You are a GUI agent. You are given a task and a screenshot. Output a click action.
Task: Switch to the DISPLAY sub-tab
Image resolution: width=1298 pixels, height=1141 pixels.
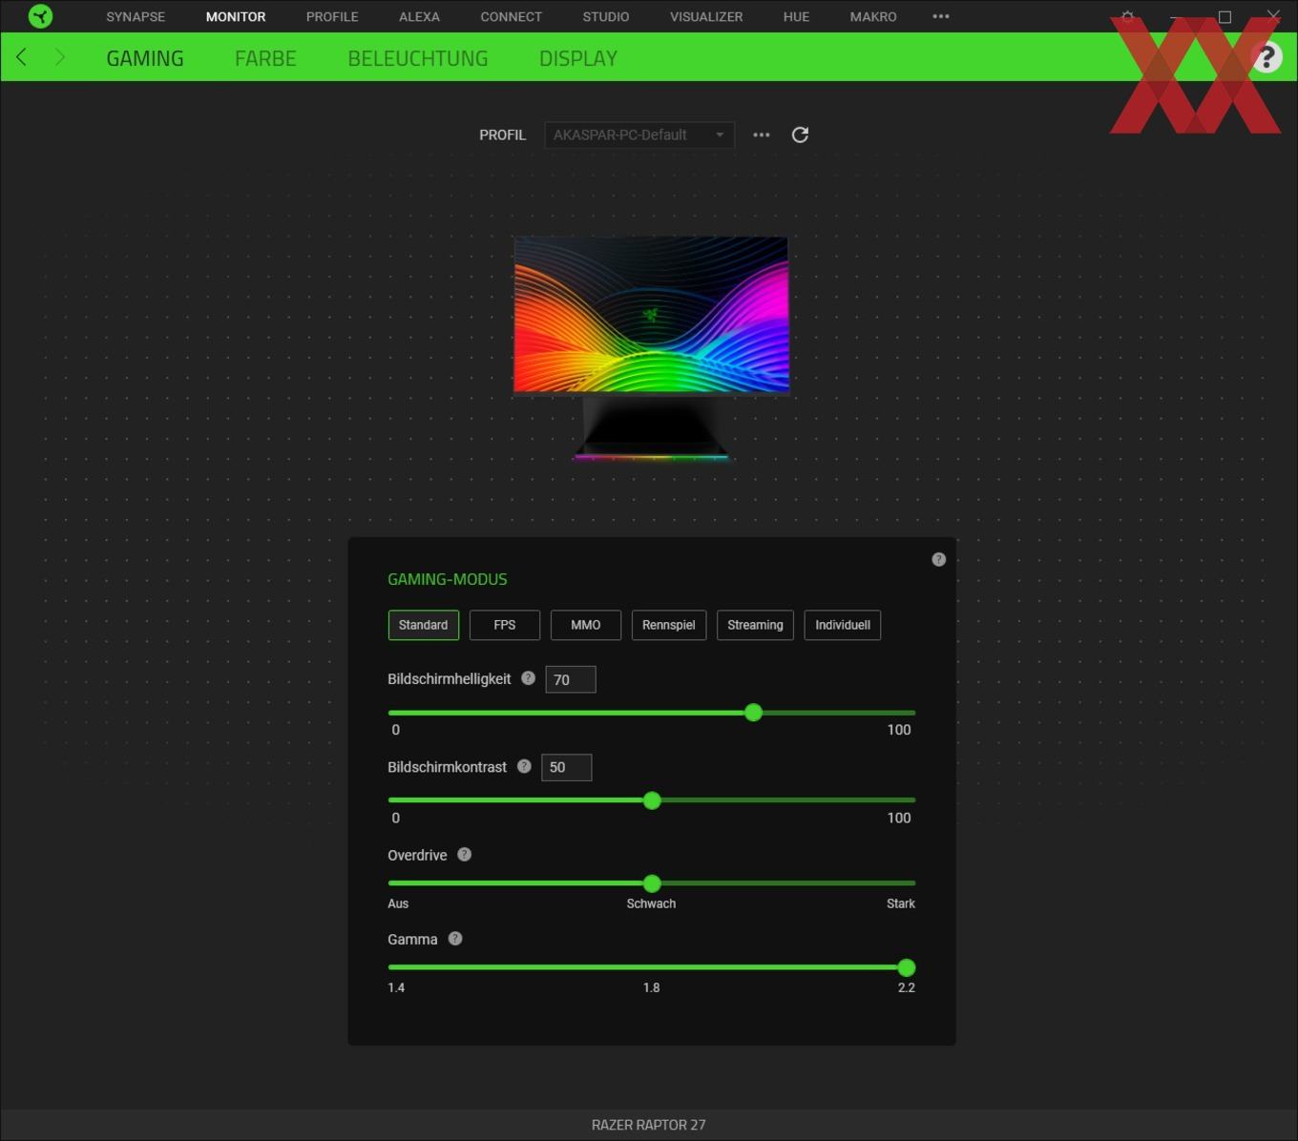coord(578,58)
